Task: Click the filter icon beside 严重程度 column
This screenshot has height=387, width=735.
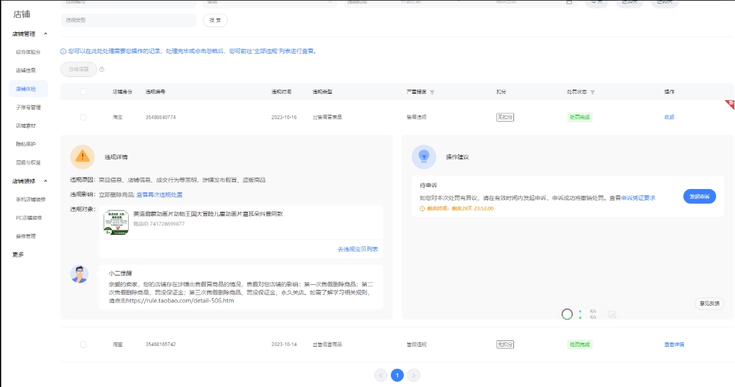Action: tap(432, 92)
